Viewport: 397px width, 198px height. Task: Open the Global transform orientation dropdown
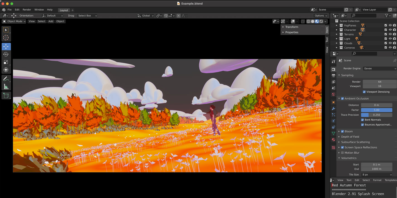[145, 16]
